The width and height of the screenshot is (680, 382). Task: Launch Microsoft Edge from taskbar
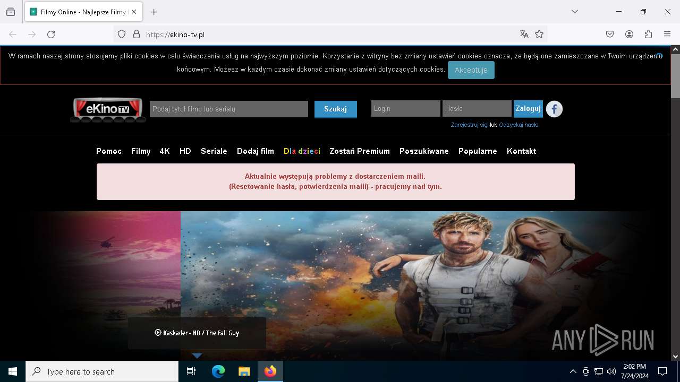click(218, 371)
